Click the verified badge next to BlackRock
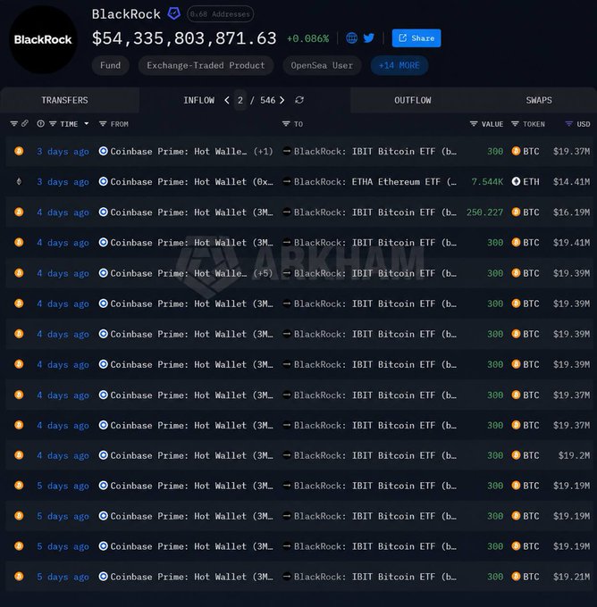 pos(173,14)
